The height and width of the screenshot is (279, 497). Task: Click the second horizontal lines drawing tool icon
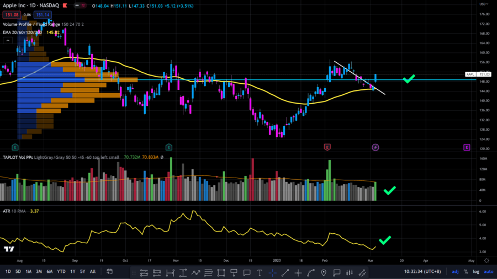tap(157, 272)
